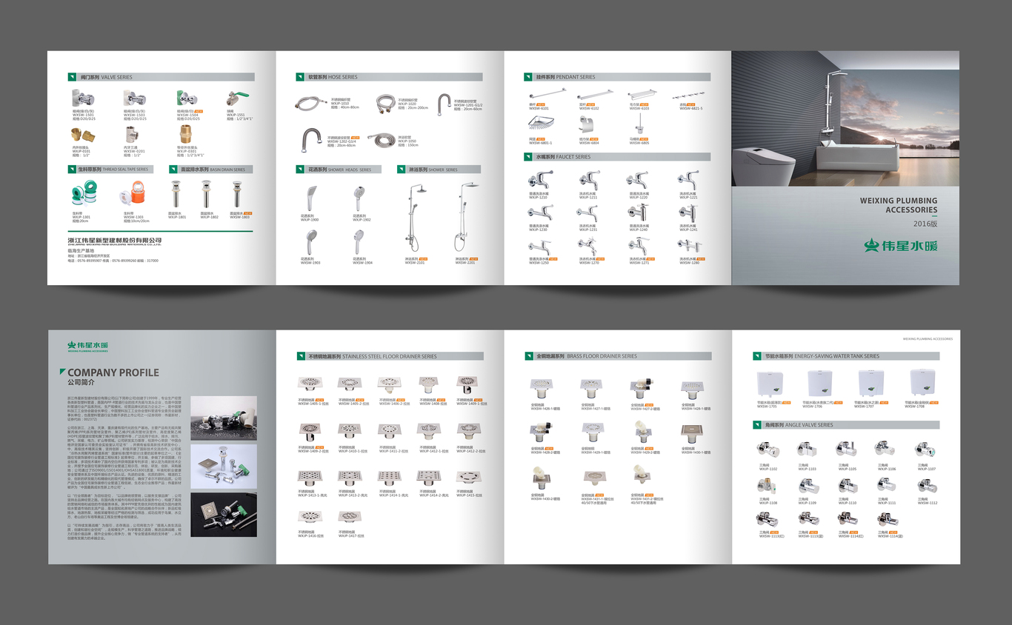The width and height of the screenshot is (1012, 625).
Task: Click the WEIXING PLUMBING ACCESSORIES cover title
Action: (899, 205)
